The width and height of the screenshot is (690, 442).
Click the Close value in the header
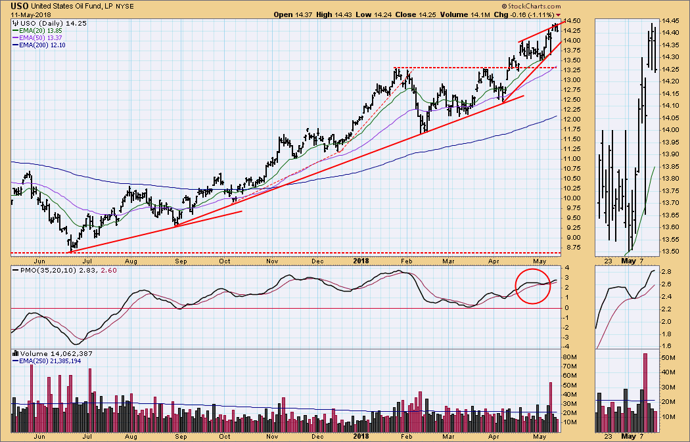pos(415,14)
